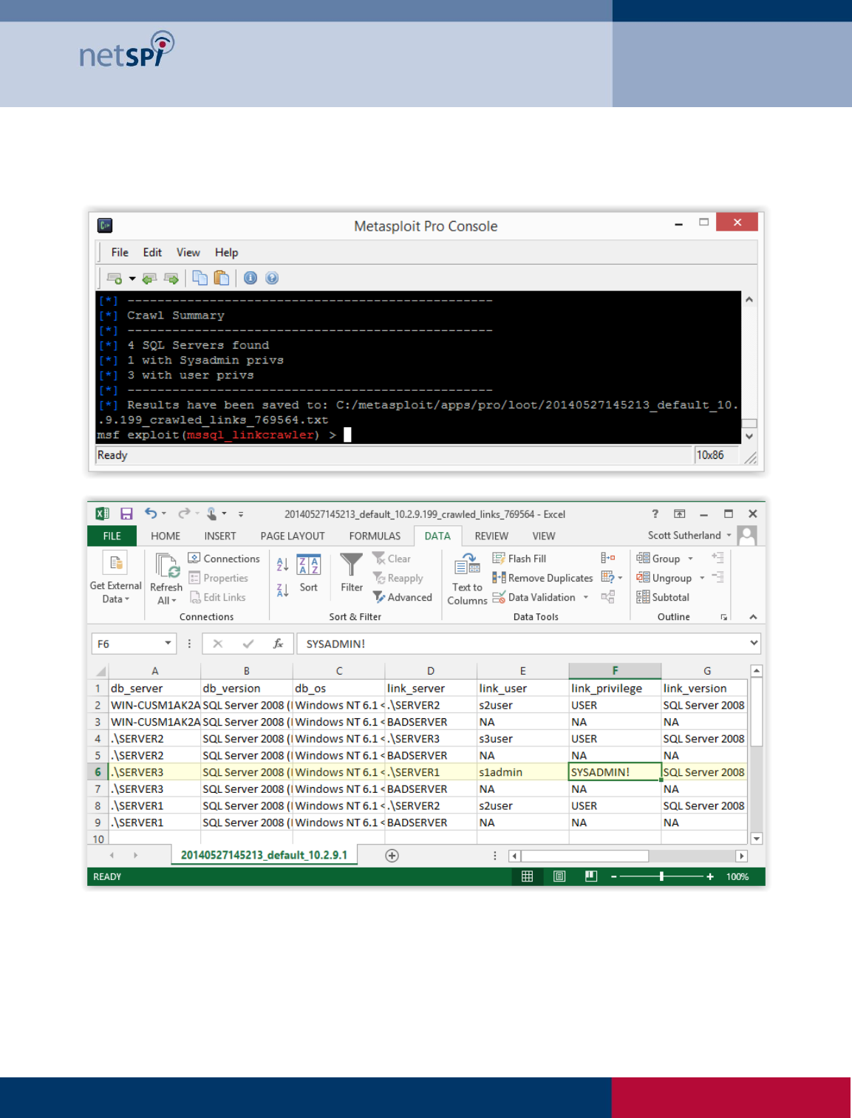Click the Save icon in Excel quick access toolbar
This screenshot has height=1118, width=852.
pos(126,514)
